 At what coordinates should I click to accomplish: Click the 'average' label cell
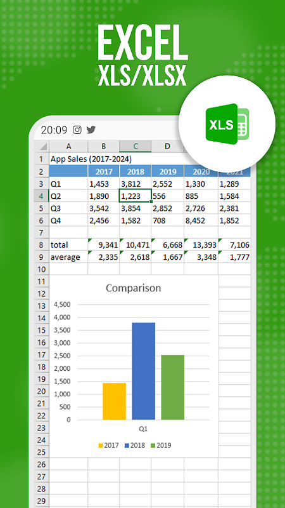[68, 257]
